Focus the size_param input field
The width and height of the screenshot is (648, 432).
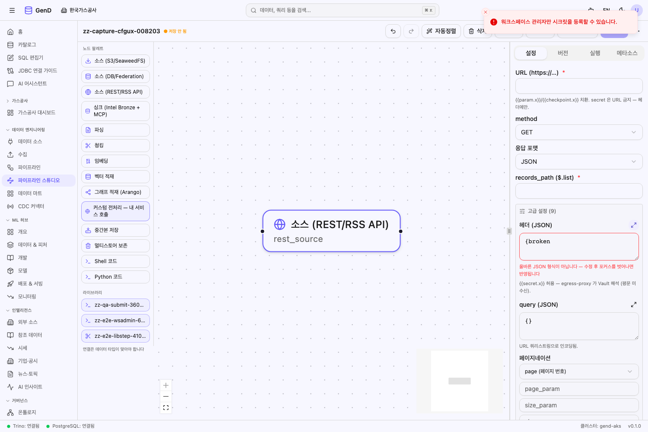point(579,405)
